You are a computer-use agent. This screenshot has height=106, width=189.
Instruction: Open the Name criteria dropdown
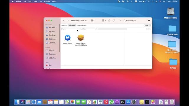point(70,29)
